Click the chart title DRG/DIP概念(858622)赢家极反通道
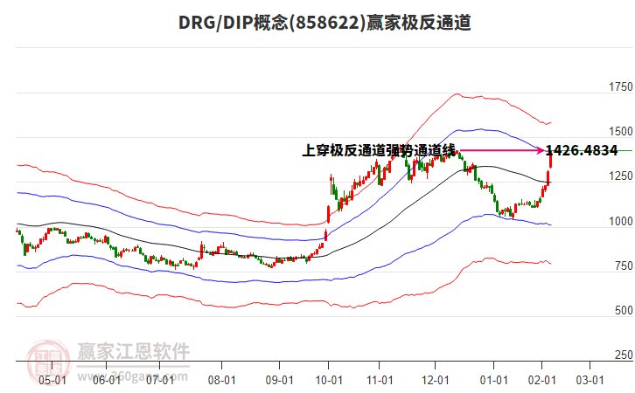Screen dimensions: 635x393 click(324, 23)
